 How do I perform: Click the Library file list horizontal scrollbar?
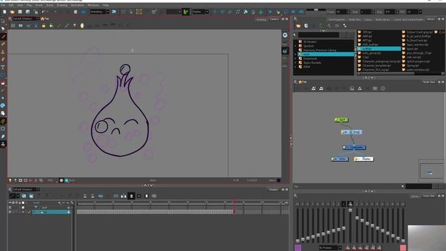(x=400, y=73)
